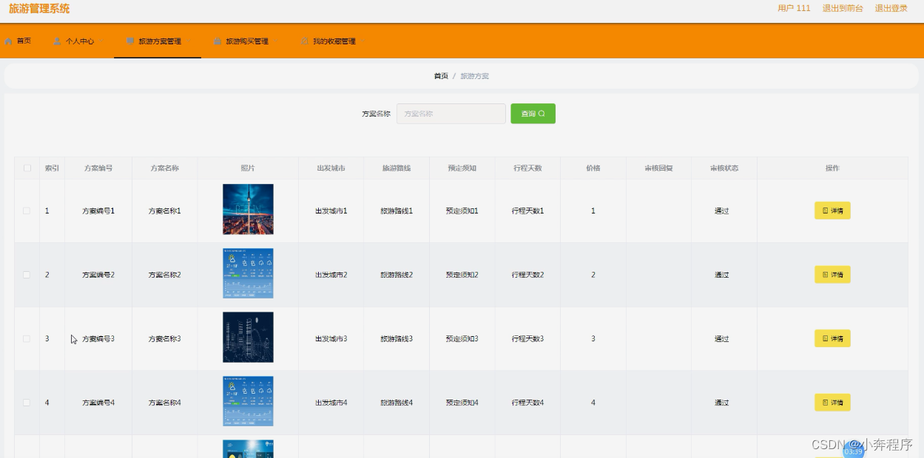Click cell 行程天数4
Image resolution: width=924 pixels, height=458 pixels.
click(x=527, y=403)
